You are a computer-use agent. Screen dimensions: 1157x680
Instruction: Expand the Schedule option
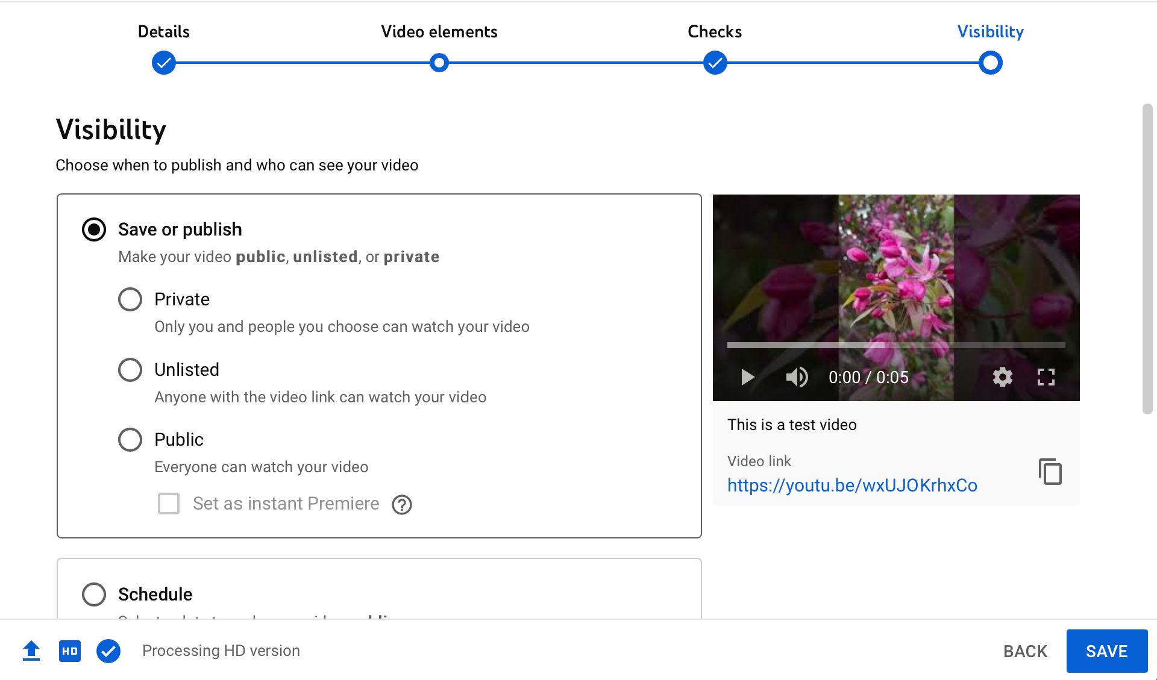[x=94, y=594]
